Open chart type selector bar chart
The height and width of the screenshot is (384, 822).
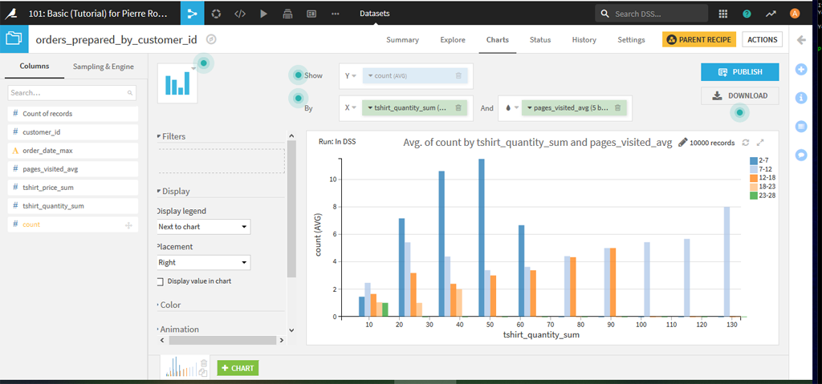click(177, 84)
